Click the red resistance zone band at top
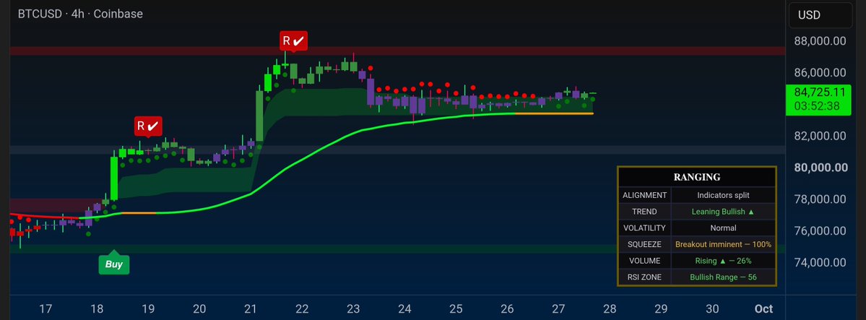This screenshot has height=320, width=866. 398,51
